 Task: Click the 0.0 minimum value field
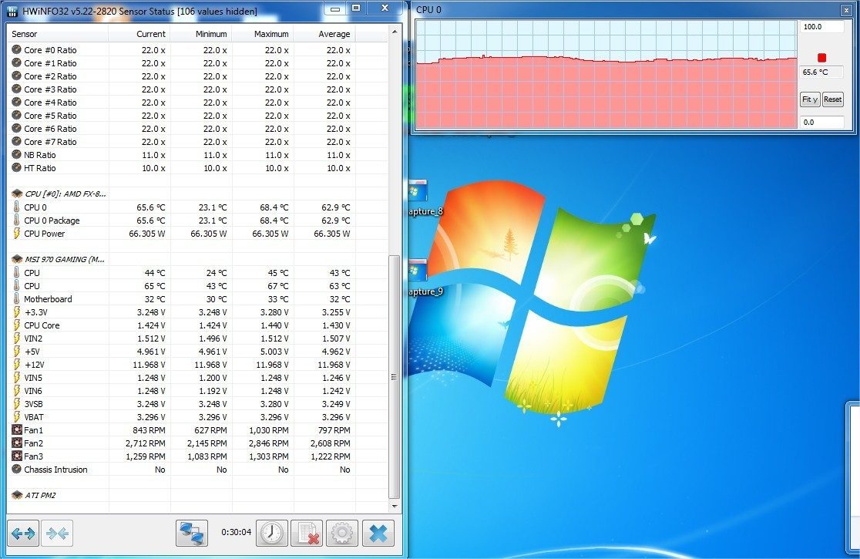[821, 123]
